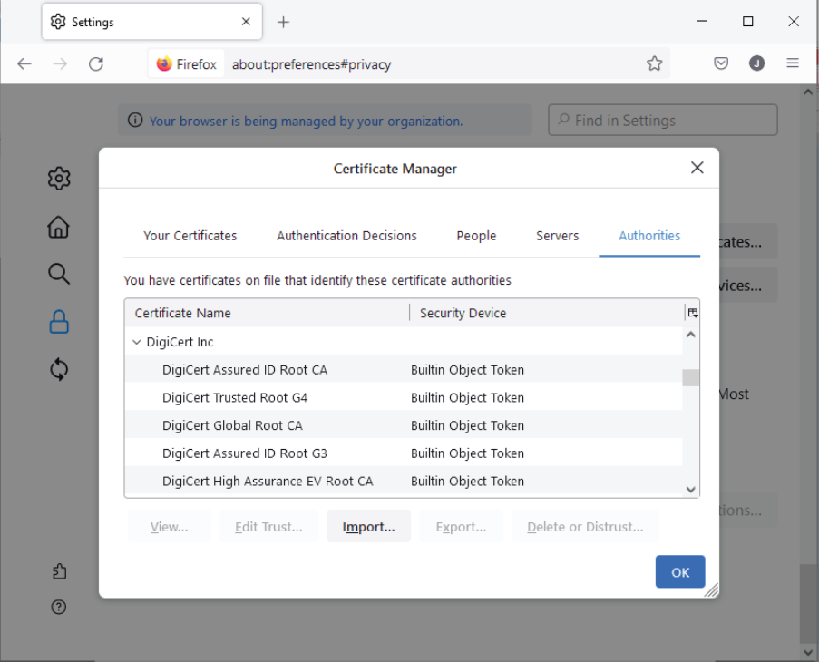This screenshot has height=662, width=819.
Task: Open a new tab with plus
Action: pyautogui.click(x=283, y=22)
